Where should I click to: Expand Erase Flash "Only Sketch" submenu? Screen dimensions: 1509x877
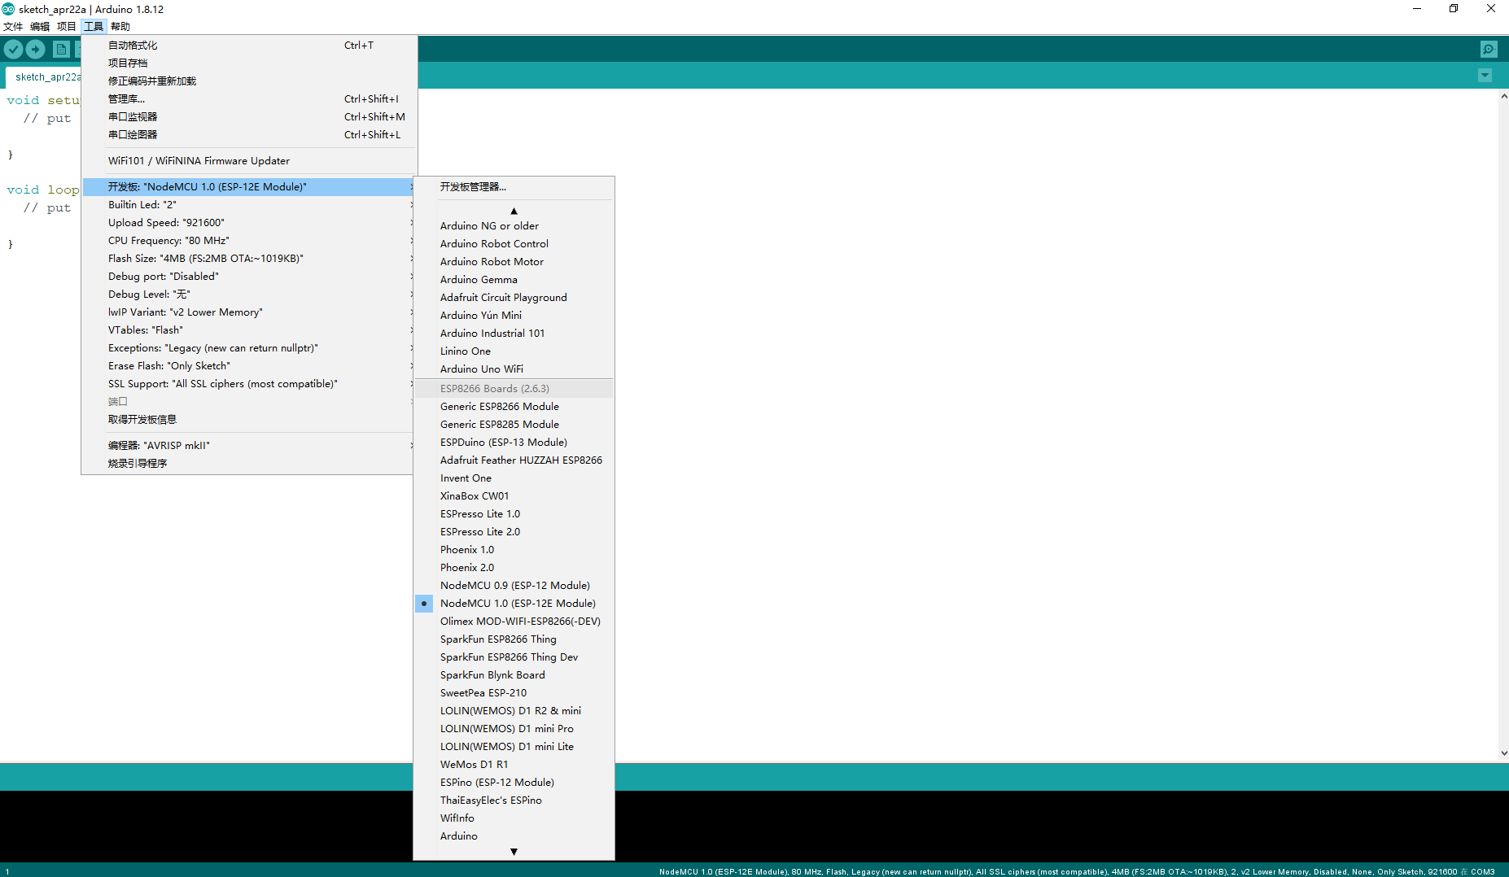coord(250,366)
